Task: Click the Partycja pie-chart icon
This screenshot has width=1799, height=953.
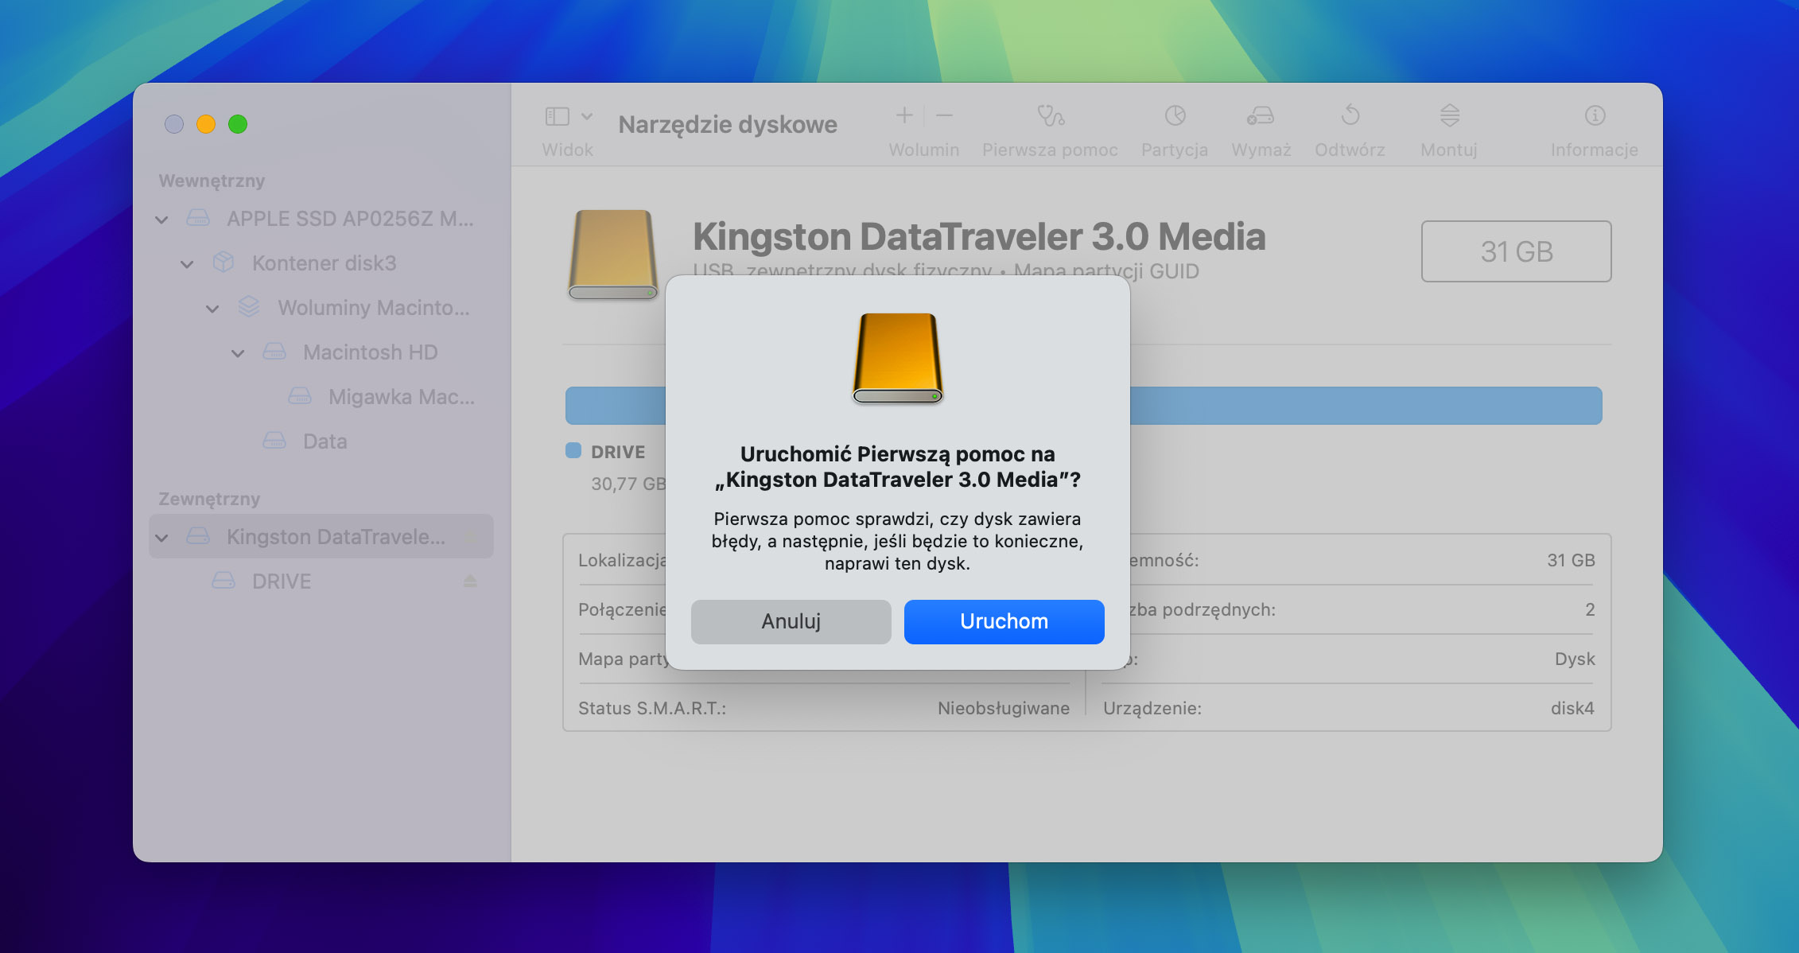Action: coord(1175,116)
